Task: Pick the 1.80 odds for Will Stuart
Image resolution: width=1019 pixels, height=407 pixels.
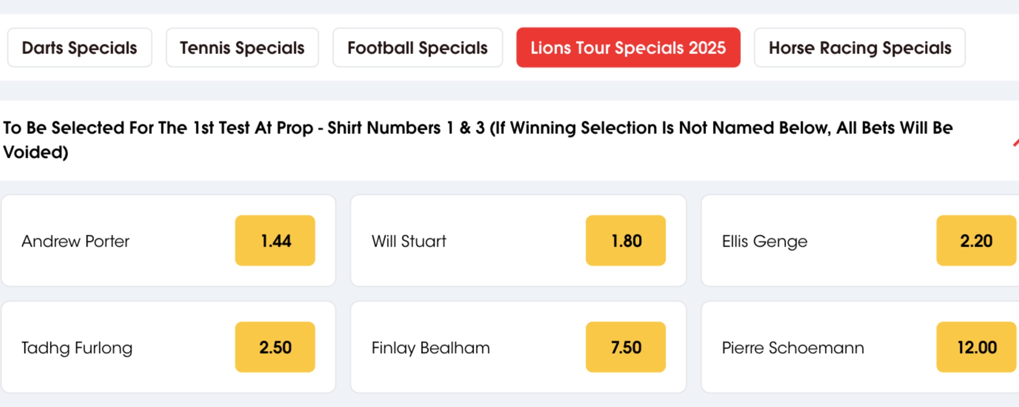Action: [x=625, y=241]
